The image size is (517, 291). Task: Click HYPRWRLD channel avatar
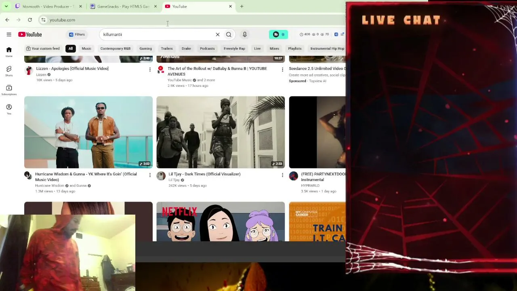294,176
